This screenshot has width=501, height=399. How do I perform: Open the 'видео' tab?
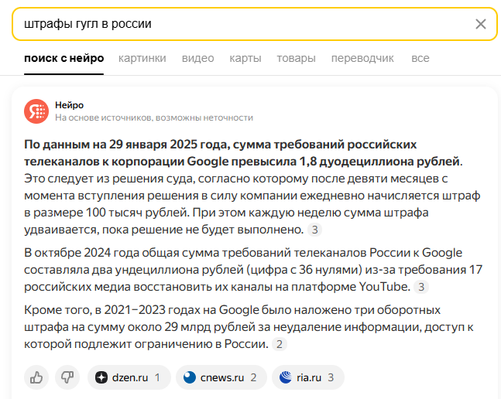[x=197, y=58]
